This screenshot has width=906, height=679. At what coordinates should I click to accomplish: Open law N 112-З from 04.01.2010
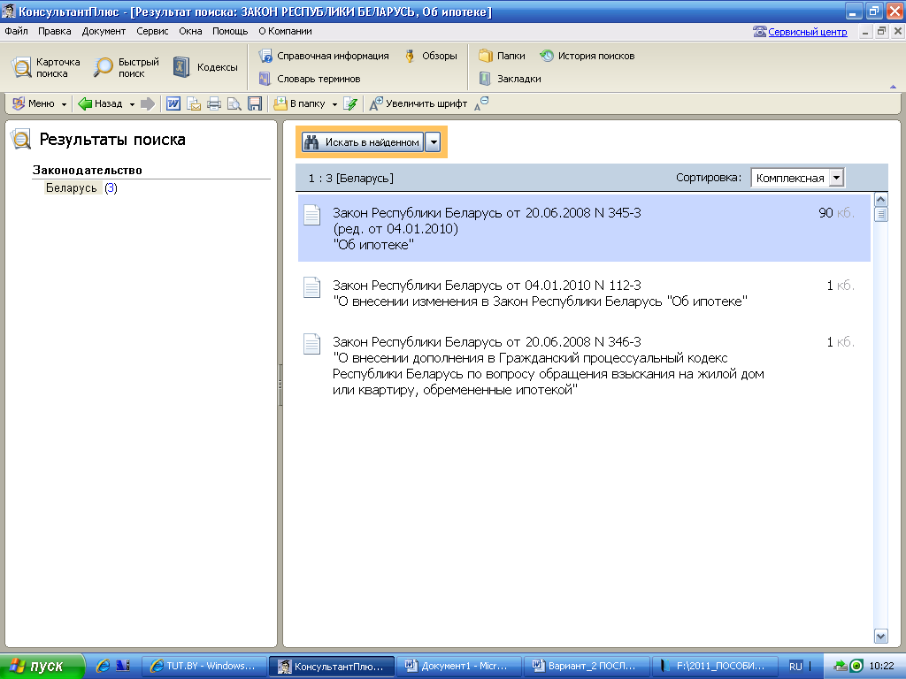pos(584,294)
